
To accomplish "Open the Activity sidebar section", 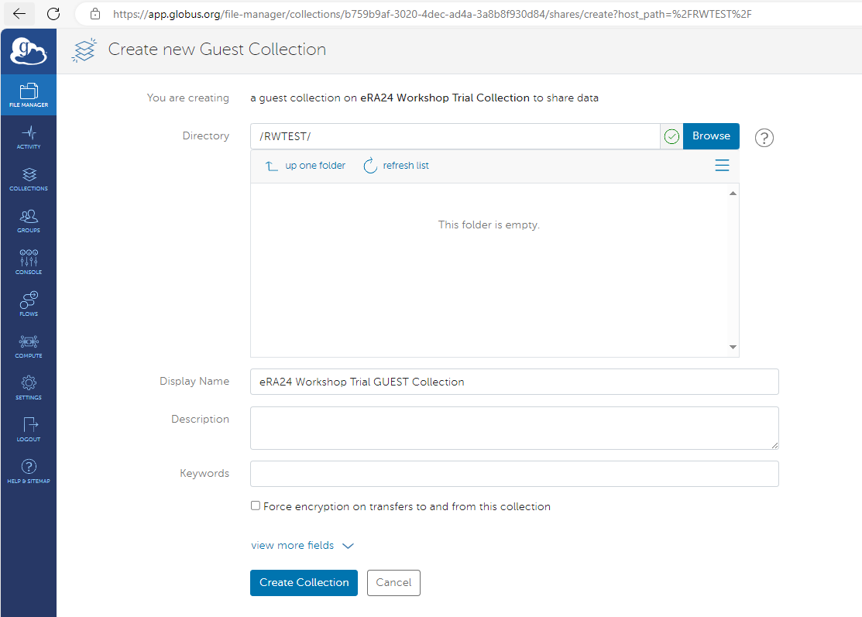I will pyautogui.click(x=29, y=137).
